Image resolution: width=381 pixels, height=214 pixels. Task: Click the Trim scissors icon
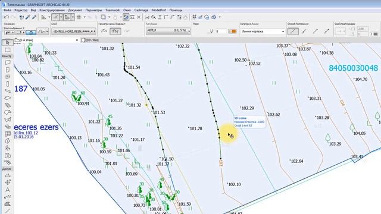(147, 17)
